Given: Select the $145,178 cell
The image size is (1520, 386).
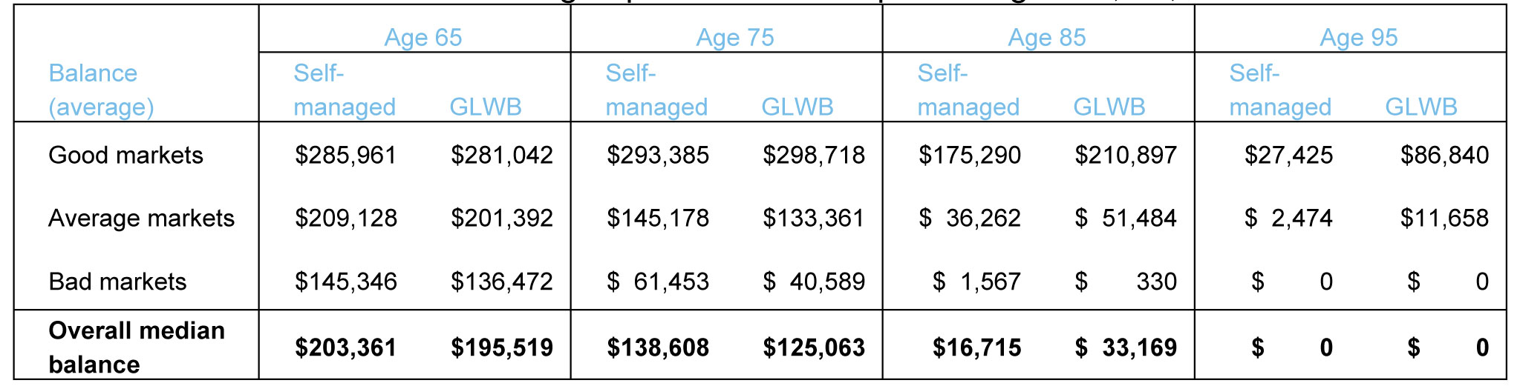Looking at the screenshot, I should (657, 218).
